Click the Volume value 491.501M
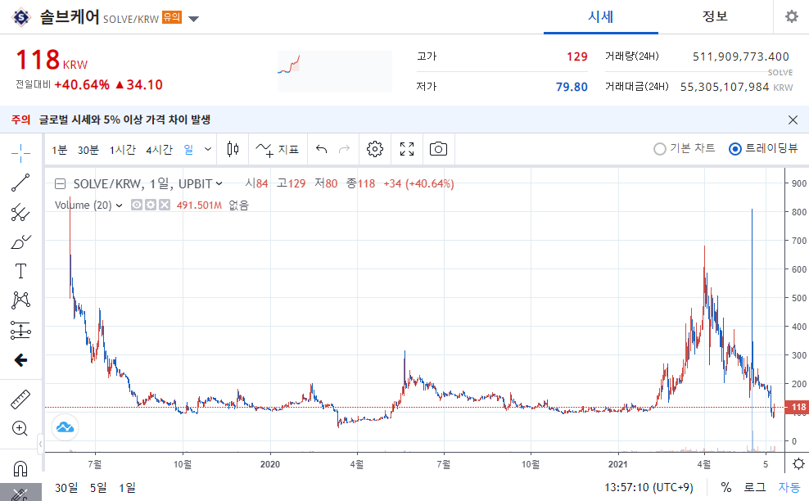 (x=199, y=205)
